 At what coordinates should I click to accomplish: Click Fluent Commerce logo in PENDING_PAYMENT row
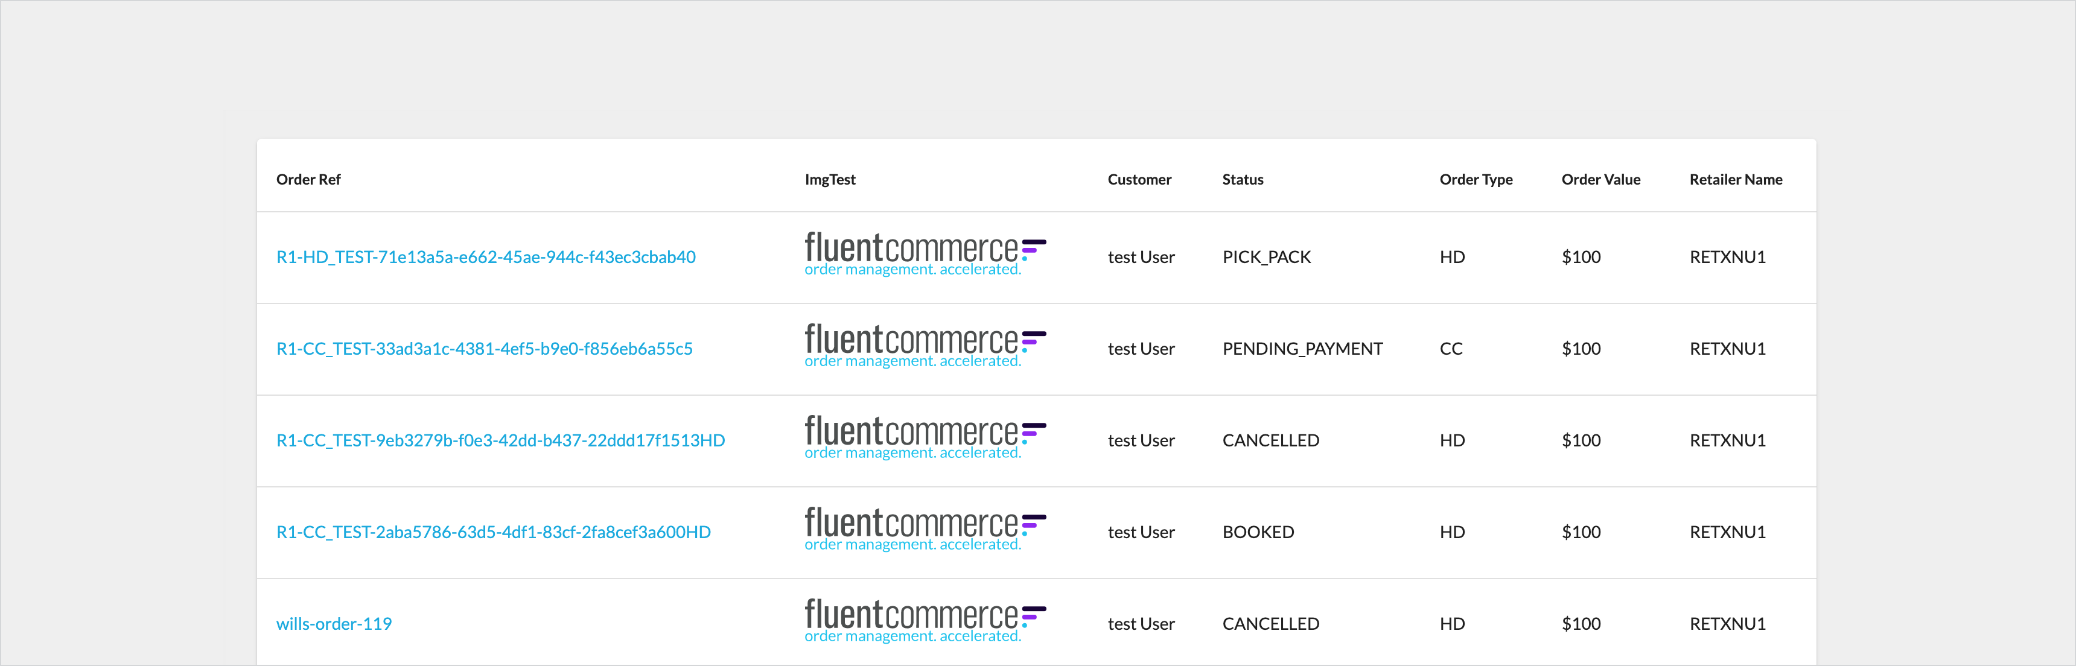925,346
